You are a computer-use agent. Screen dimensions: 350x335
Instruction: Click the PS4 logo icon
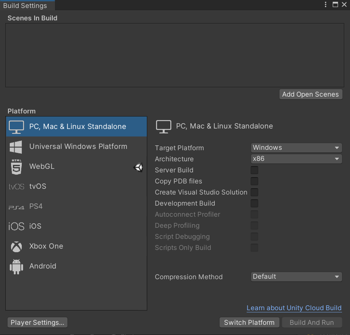(x=16, y=207)
